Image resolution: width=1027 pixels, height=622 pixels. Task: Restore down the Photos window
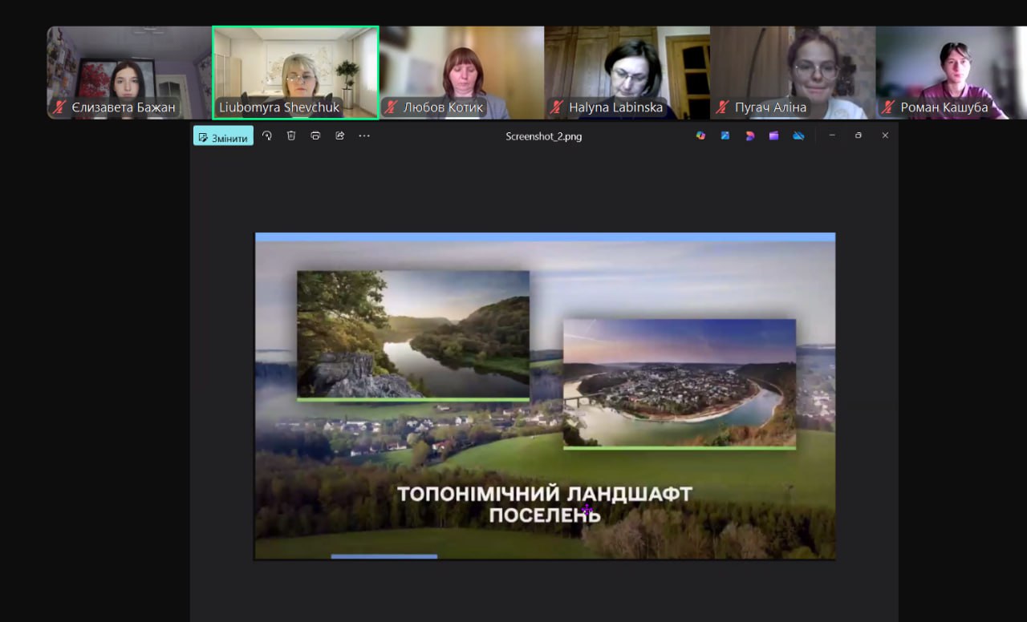pos(858,136)
